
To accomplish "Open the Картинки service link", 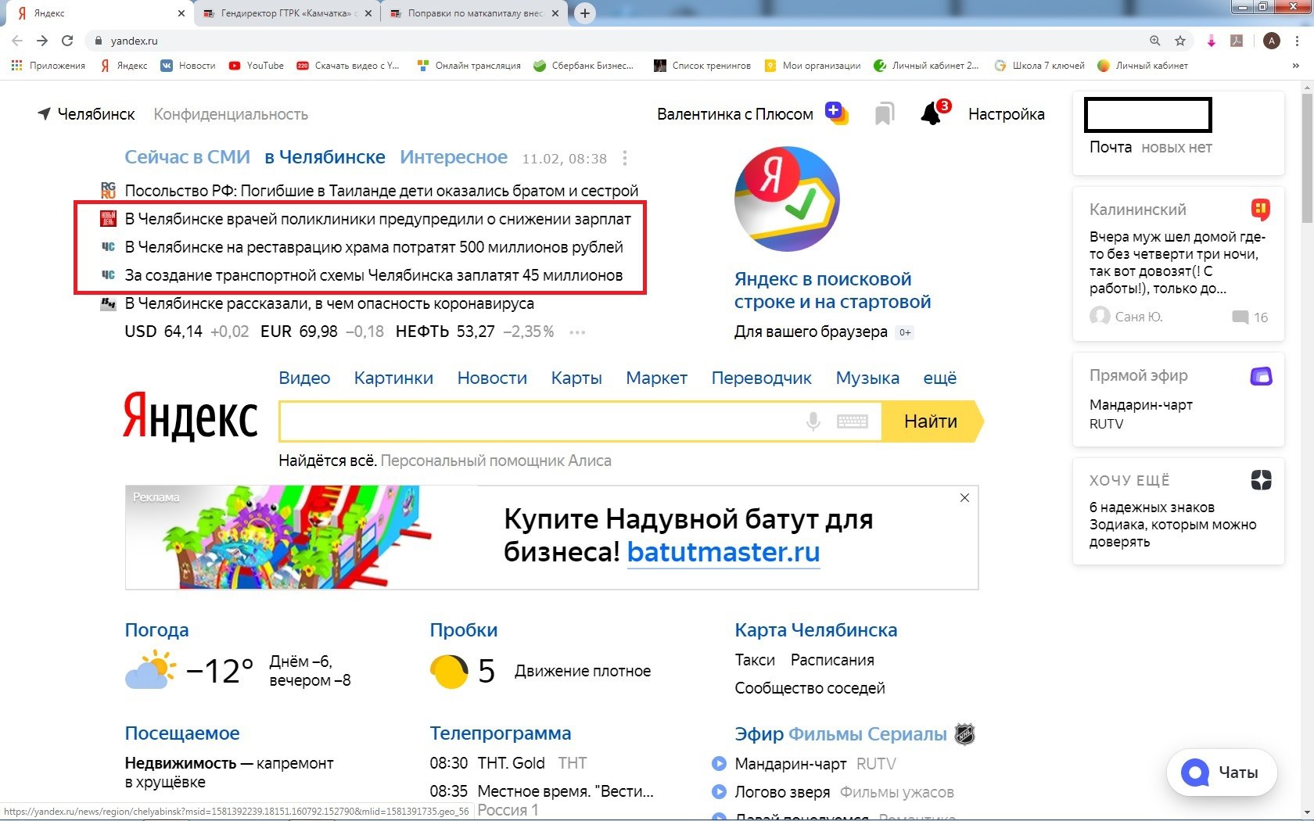I will (x=393, y=378).
